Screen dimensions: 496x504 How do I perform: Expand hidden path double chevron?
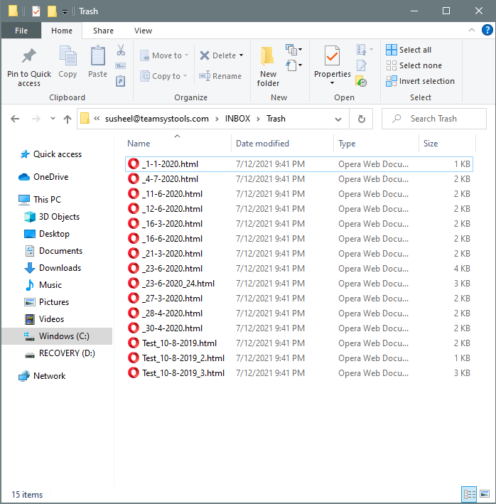[x=97, y=119]
